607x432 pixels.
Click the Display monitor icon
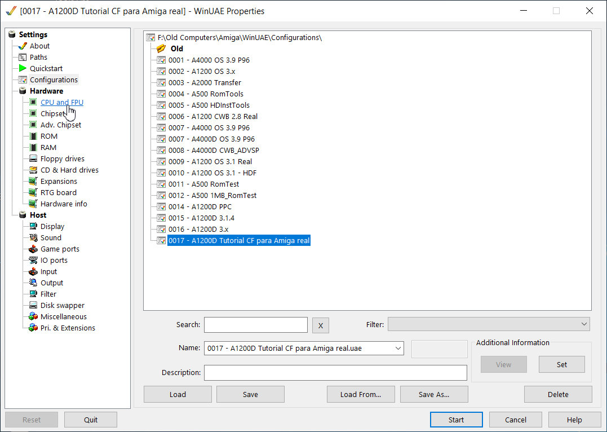(33, 226)
